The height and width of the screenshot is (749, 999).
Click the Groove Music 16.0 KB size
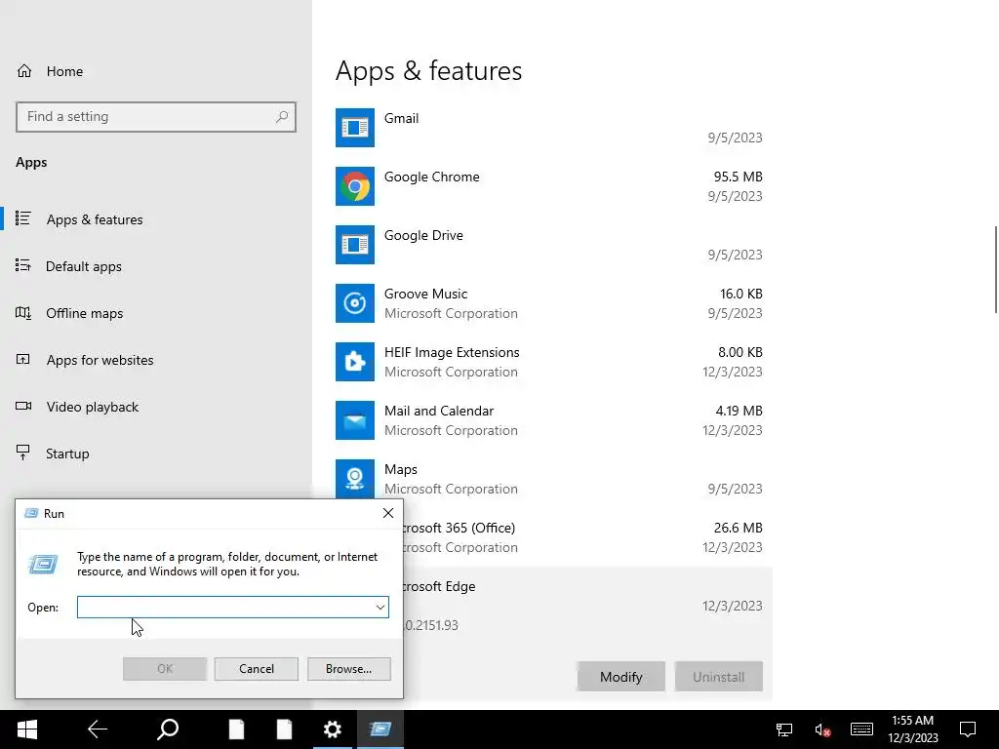click(741, 295)
